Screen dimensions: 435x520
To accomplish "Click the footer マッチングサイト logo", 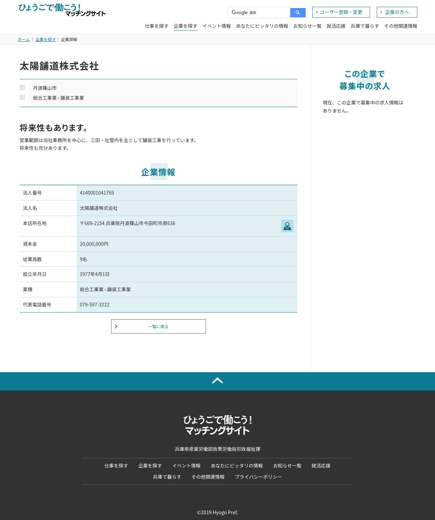I will click(x=217, y=425).
